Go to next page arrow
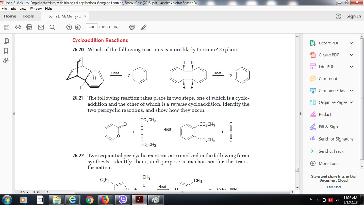The image size is (364, 205). pos(78,27)
